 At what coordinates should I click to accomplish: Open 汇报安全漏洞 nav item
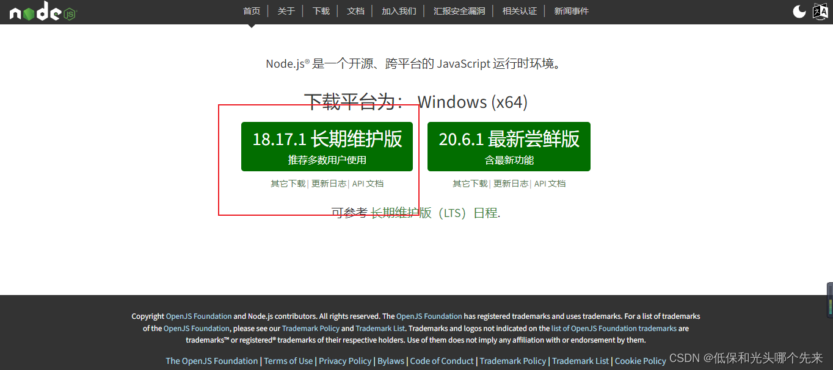(459, 11)
